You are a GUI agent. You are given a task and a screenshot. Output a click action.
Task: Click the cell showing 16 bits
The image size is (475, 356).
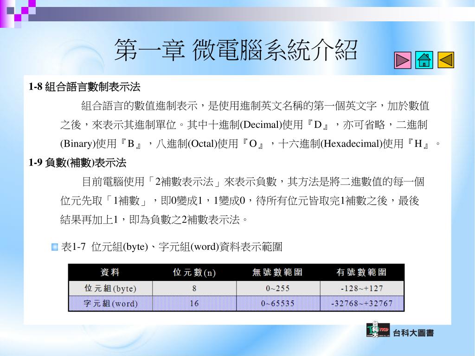click(x=194, y=303)
